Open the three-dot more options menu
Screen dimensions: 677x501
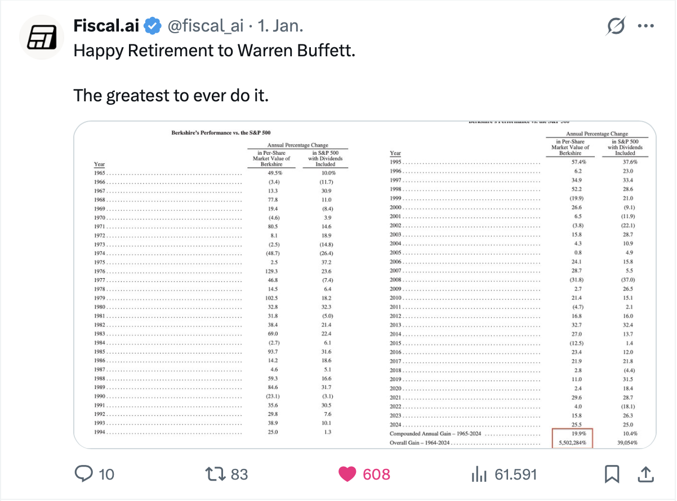point(645,26)
